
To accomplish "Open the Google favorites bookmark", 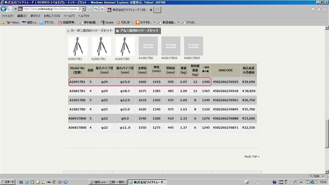I will click(107, 22).
